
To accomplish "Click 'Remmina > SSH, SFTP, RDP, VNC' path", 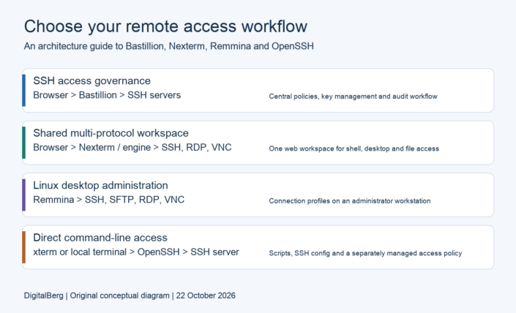I will click(x=109, y=200).
